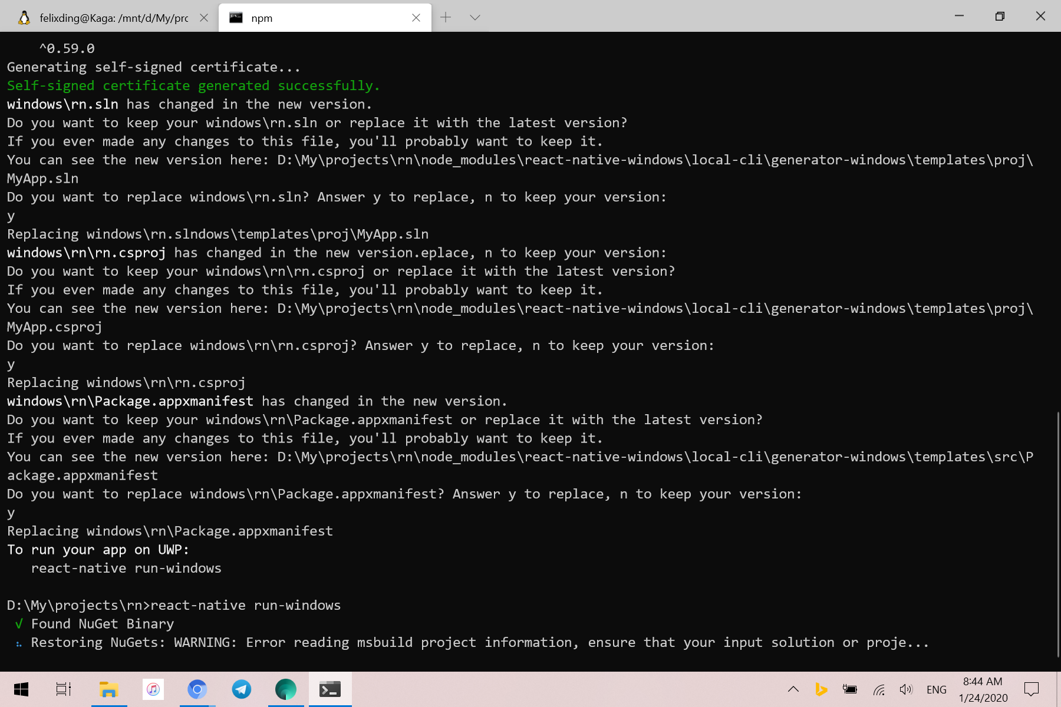Mute system volume via the speaker icon
Viewport: 1061px width, 707px height.
click(905, 689)
